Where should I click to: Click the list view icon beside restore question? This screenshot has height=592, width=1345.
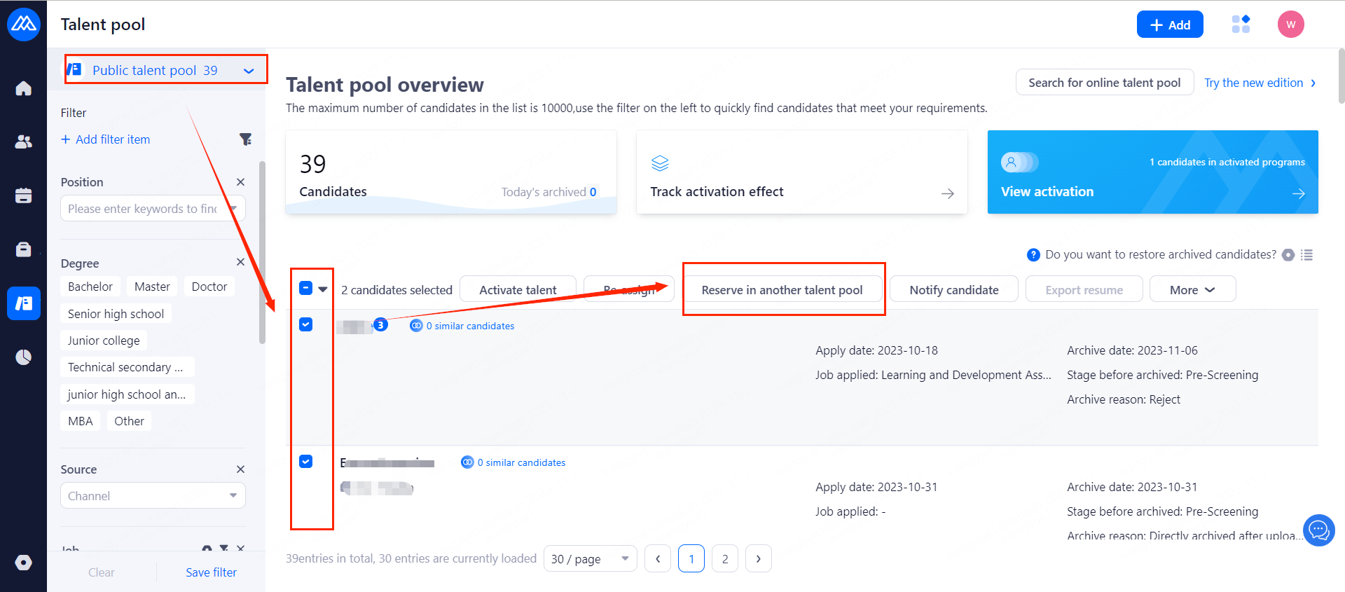1306,255
